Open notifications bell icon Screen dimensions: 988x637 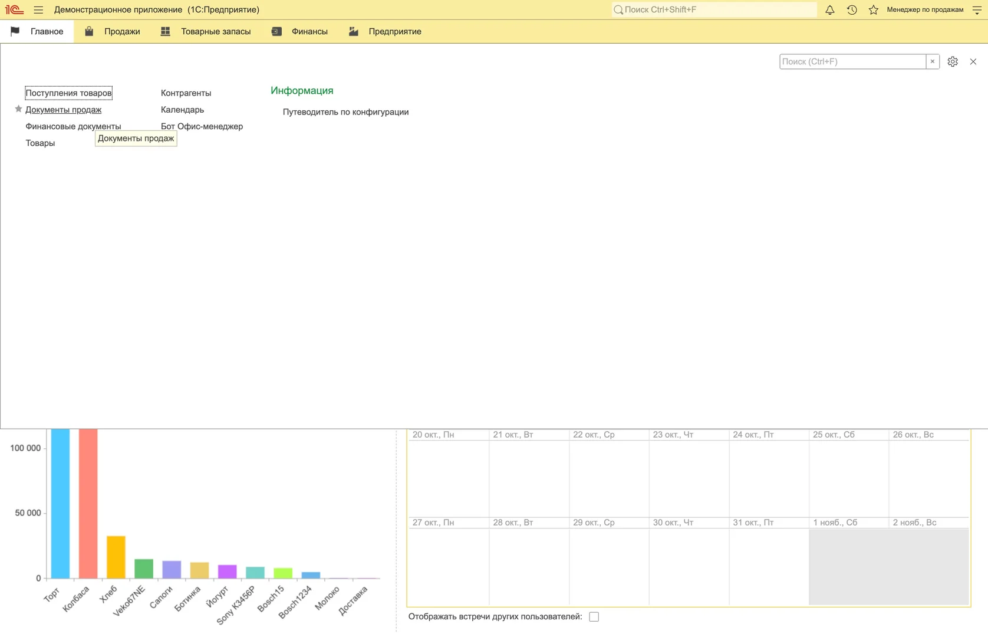coord(829,9)
